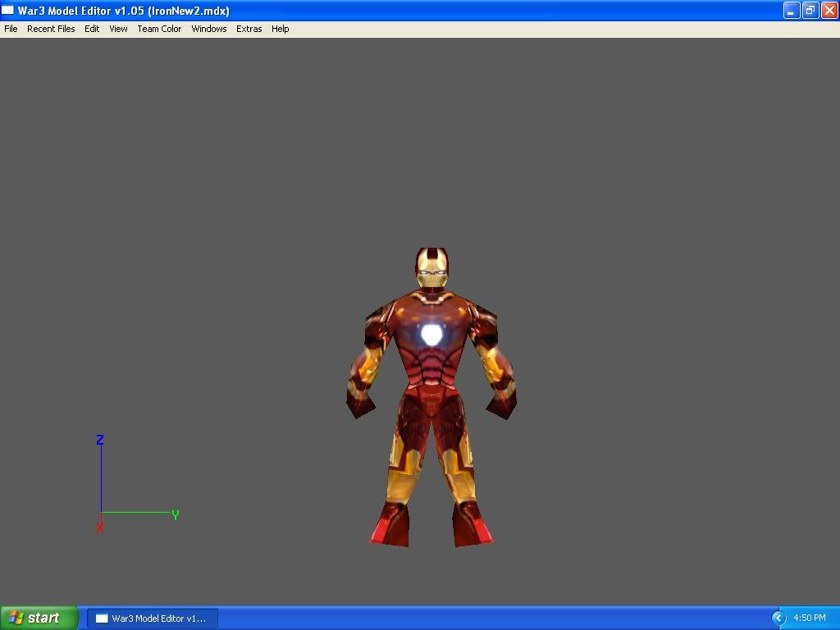The image size is (840, 630).
Task: Open the Extras menu
Action: pos(249,29)
